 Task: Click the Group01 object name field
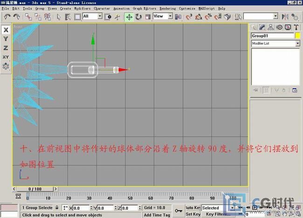pos(272,36)
